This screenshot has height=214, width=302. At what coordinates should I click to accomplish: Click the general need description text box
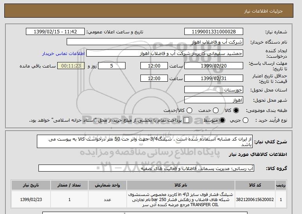coord(145,141)
